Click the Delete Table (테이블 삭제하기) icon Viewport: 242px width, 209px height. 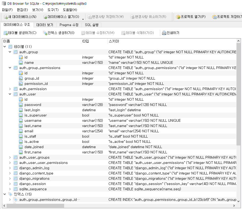click(x=123, y=33)
